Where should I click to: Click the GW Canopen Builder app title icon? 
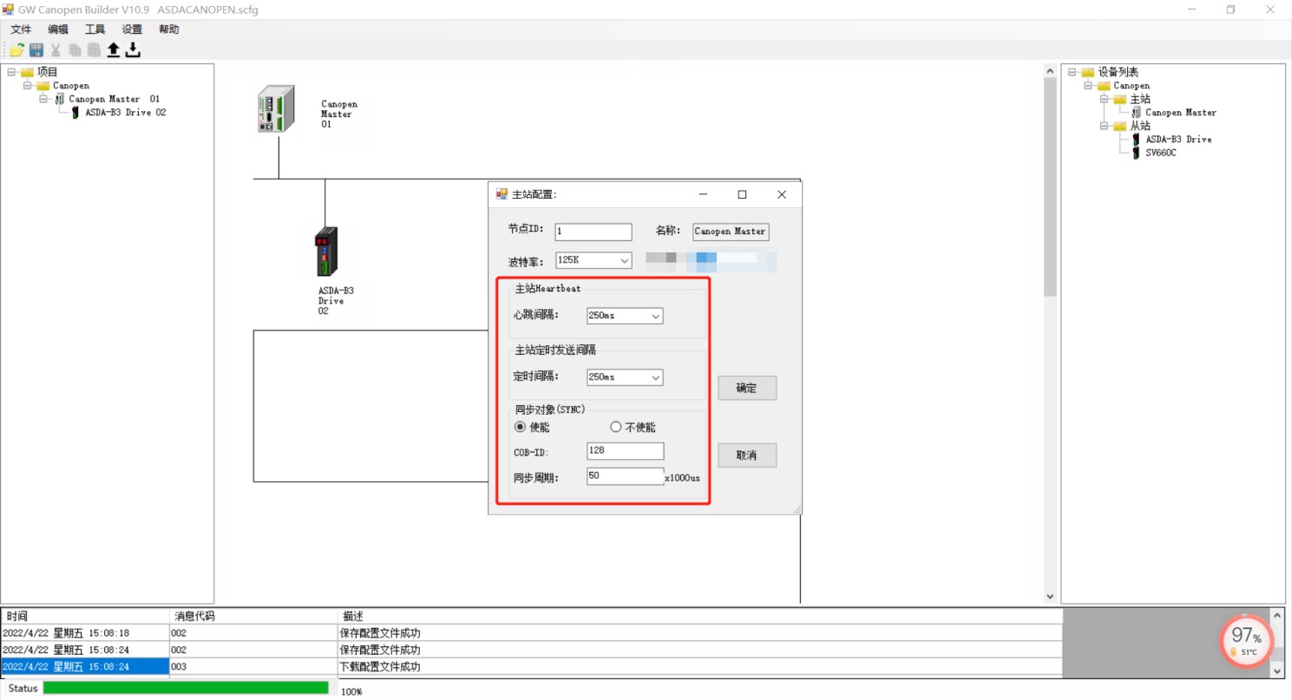(x=9, y=10)
